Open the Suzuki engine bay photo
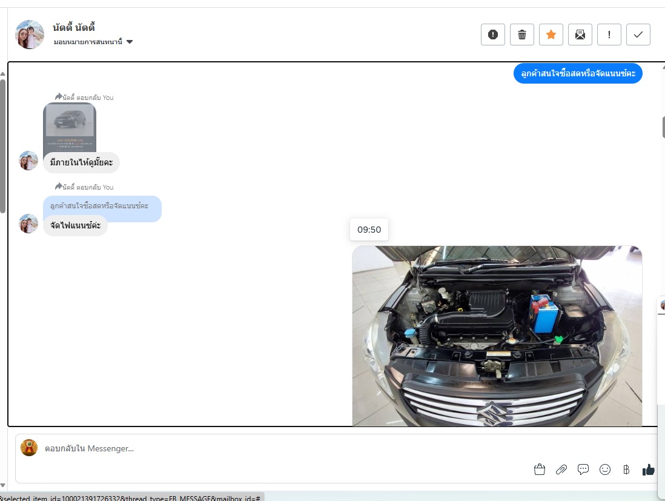The width and height of the screenshot is (665, 501). coord(497,336)
